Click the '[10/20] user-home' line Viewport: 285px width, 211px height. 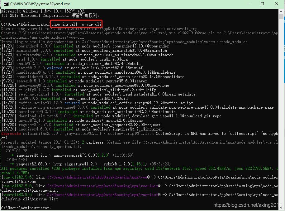pos(85,86)
